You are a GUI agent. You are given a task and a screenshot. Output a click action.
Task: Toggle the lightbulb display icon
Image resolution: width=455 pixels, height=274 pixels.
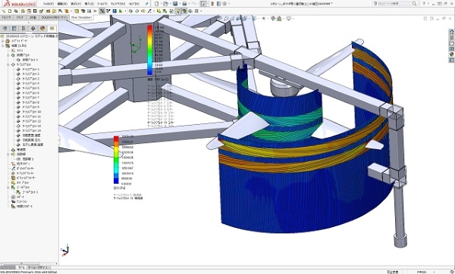178,11
